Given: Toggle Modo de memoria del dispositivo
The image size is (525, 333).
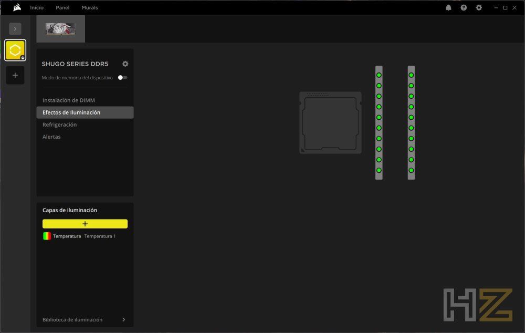Looking at the screenshot, I should (x=122, y=77).
